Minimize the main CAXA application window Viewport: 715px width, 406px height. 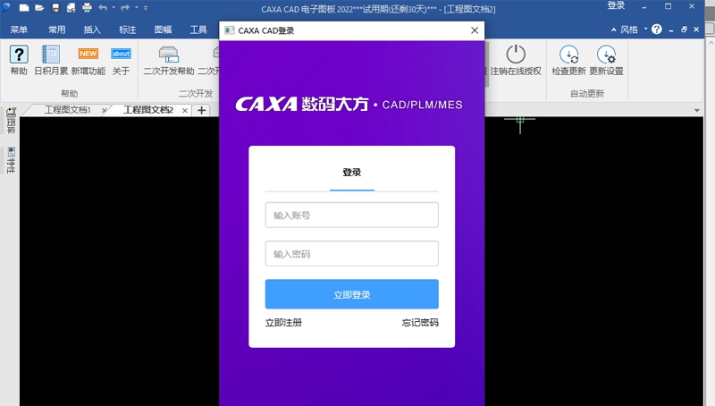[x=644, y=7]
